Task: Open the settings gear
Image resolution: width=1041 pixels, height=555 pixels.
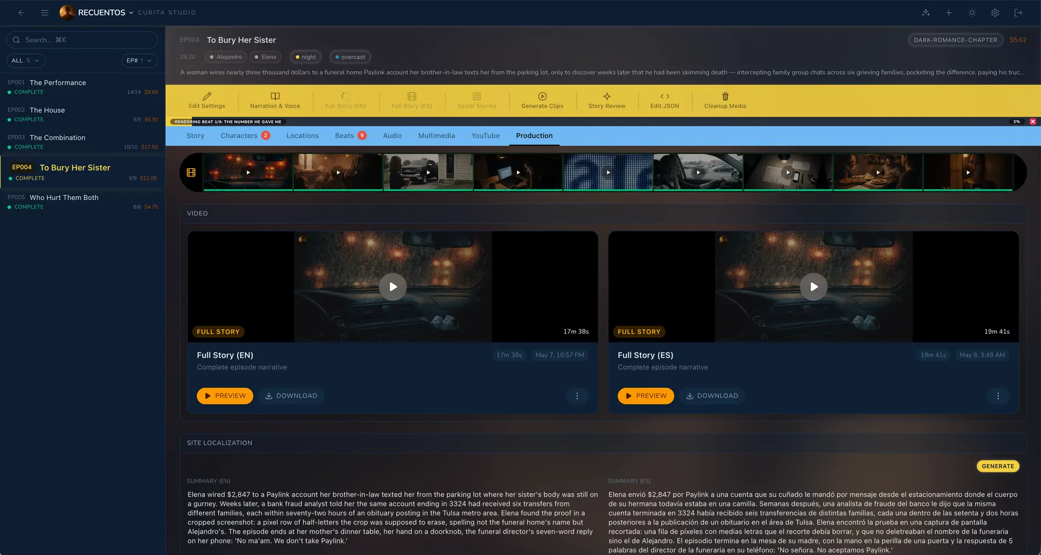Action: [x=995, y=12]
